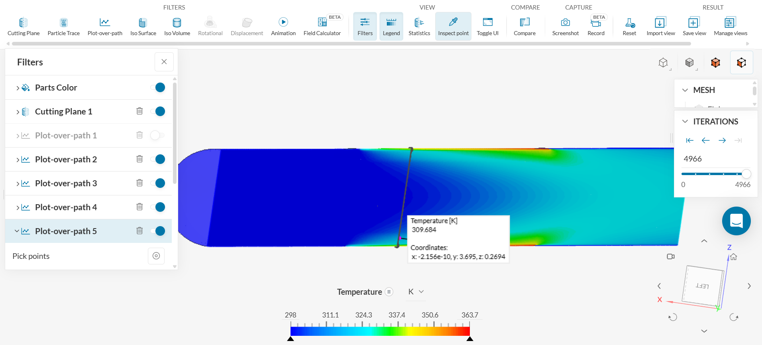Select the Plot-over-path tool
The height and width of the screenshot is (345, 762).
(105, 26)
